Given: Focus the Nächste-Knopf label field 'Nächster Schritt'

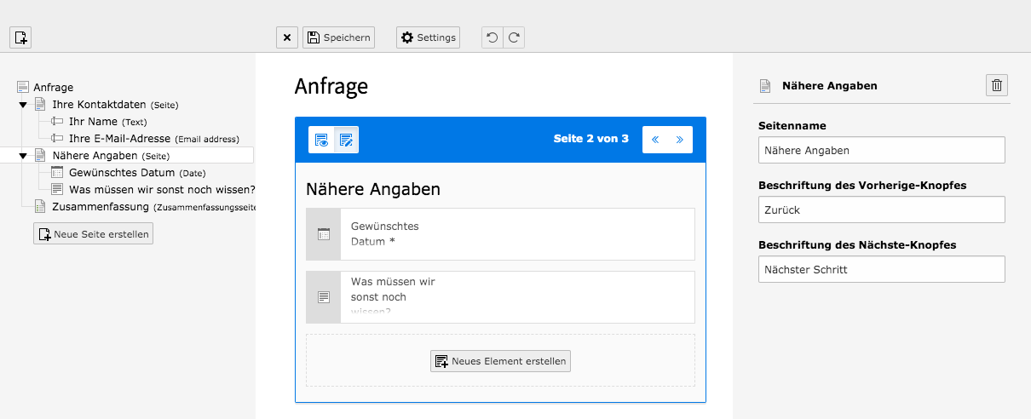Looking at the screenshot, I should point(881,269).
